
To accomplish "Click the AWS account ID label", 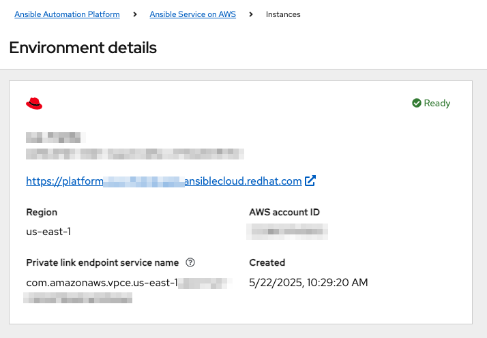I will pos(284,212).
